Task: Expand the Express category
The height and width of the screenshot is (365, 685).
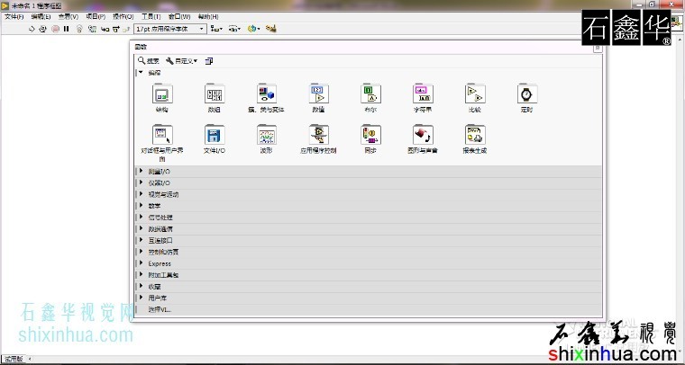Action: pyautogui.click(x=369, y=263)
